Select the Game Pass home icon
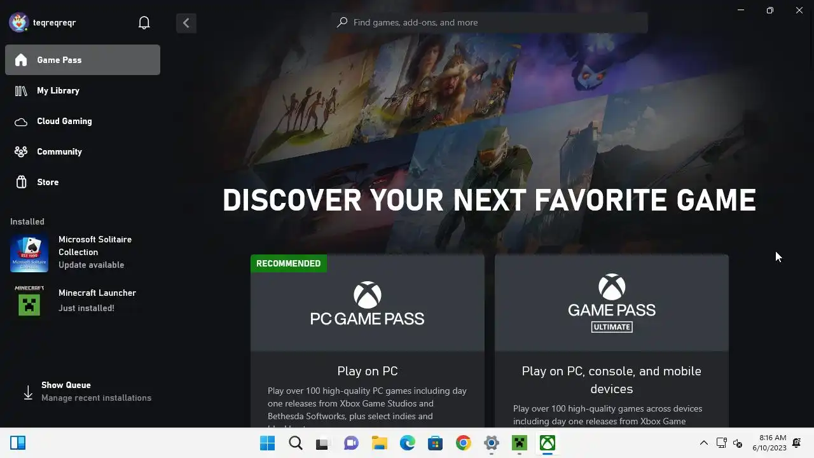The width and height of the screenshot is (814, 458). click(x=21, y=60)
